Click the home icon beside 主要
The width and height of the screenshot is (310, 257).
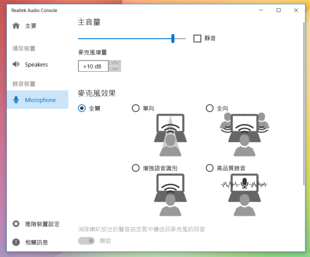pos(16,26)
